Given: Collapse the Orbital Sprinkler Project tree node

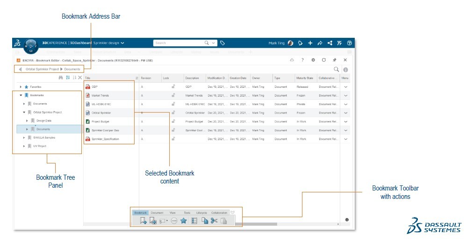Looking at the screenshot, I should coord(24,113).
